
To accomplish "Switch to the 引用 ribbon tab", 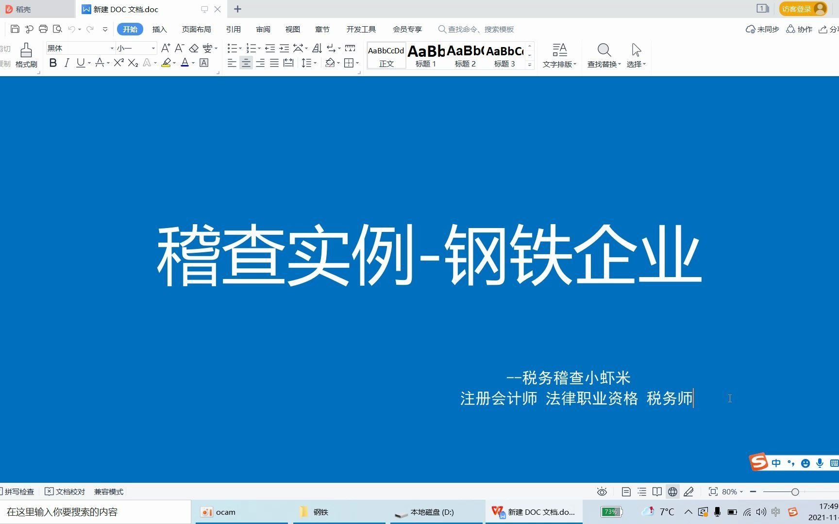I will 233,29.
